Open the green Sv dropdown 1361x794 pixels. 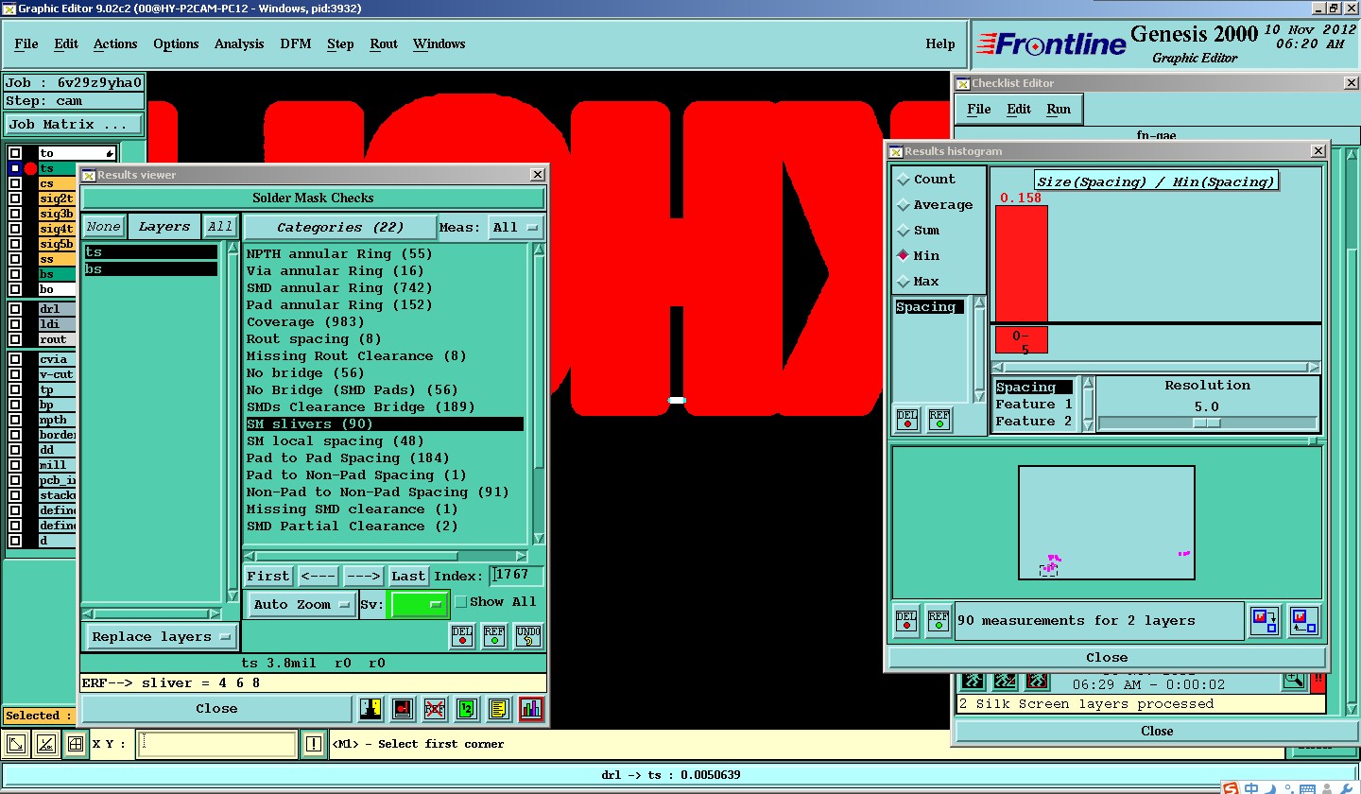[x=418, y=603]
